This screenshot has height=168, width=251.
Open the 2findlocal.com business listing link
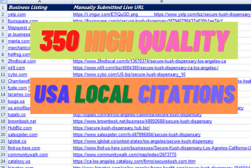click(22, 61)
